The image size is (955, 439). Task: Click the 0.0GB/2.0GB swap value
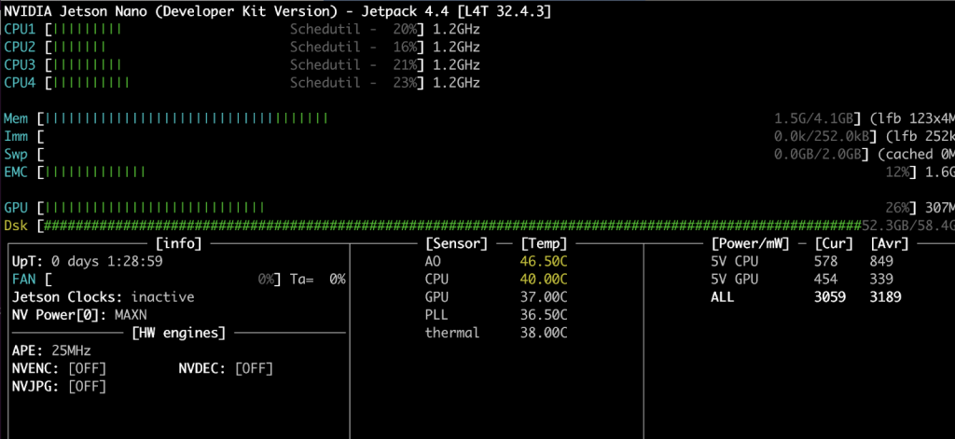(817, 154)
